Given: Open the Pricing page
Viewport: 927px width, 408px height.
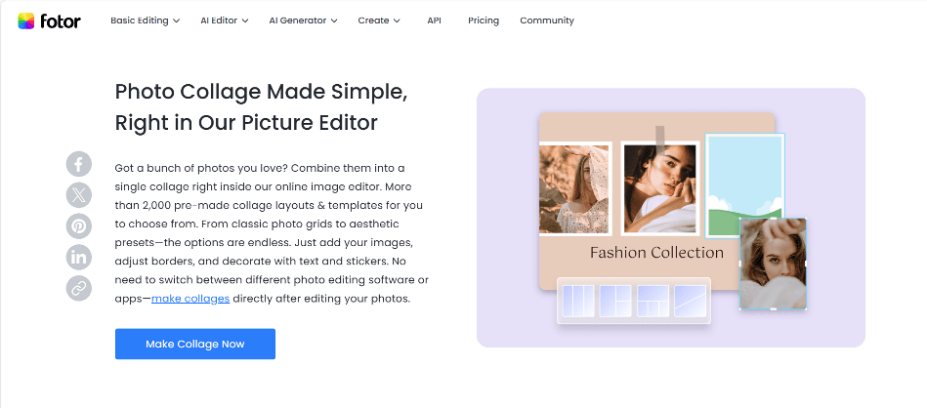Looking at the screenshot, I should click(x=483, y=20).
